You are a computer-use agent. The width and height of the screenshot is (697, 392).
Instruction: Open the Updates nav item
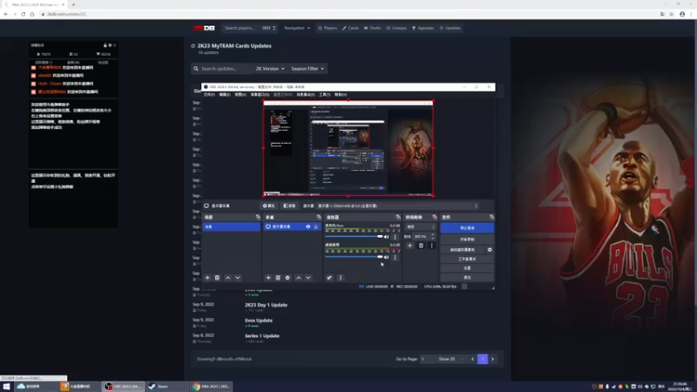pos(450,28)
